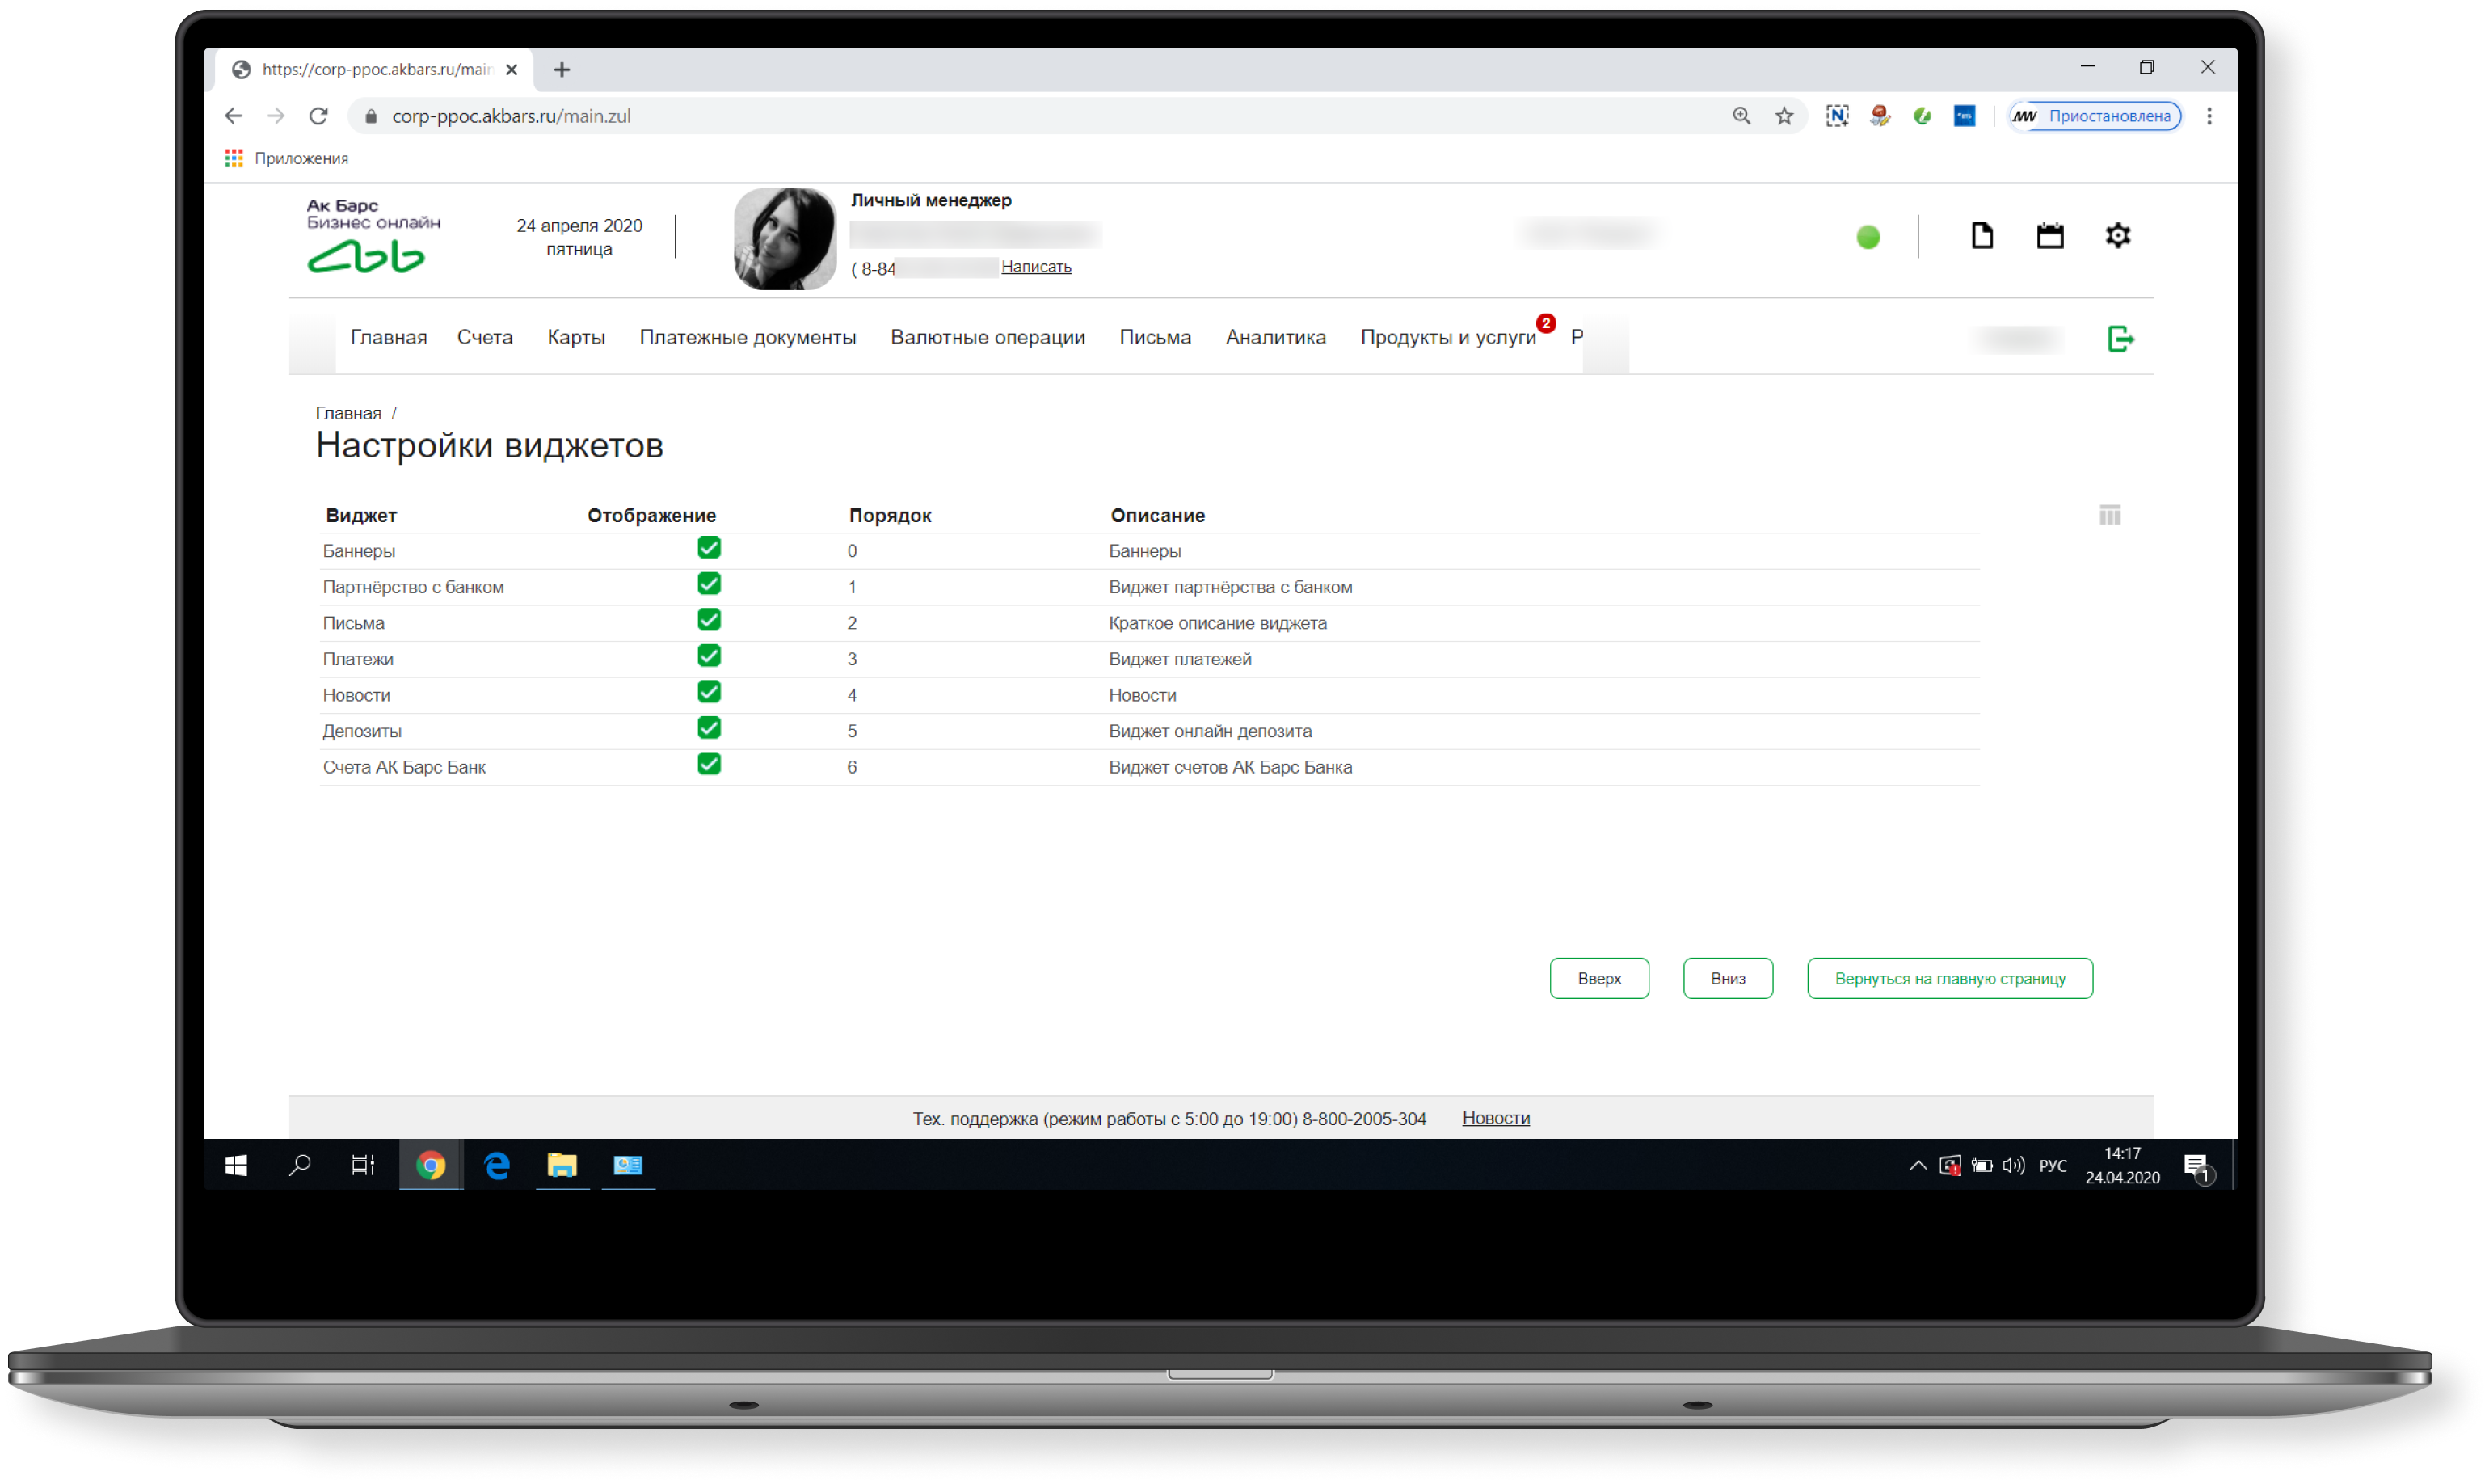
Task: Open Валютные операции menu
Action: (988, 338)
